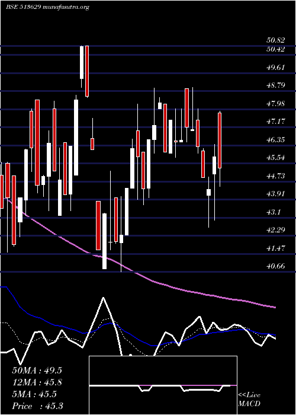Click the 43.91 price axis label
The width and height of the screenshot is (296, 415).
tap(276, 194)
